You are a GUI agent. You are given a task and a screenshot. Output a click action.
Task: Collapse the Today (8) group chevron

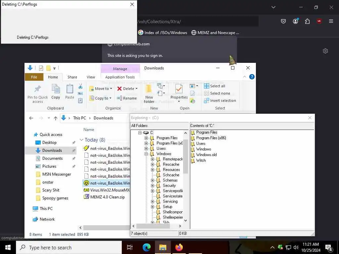(81, 140)
